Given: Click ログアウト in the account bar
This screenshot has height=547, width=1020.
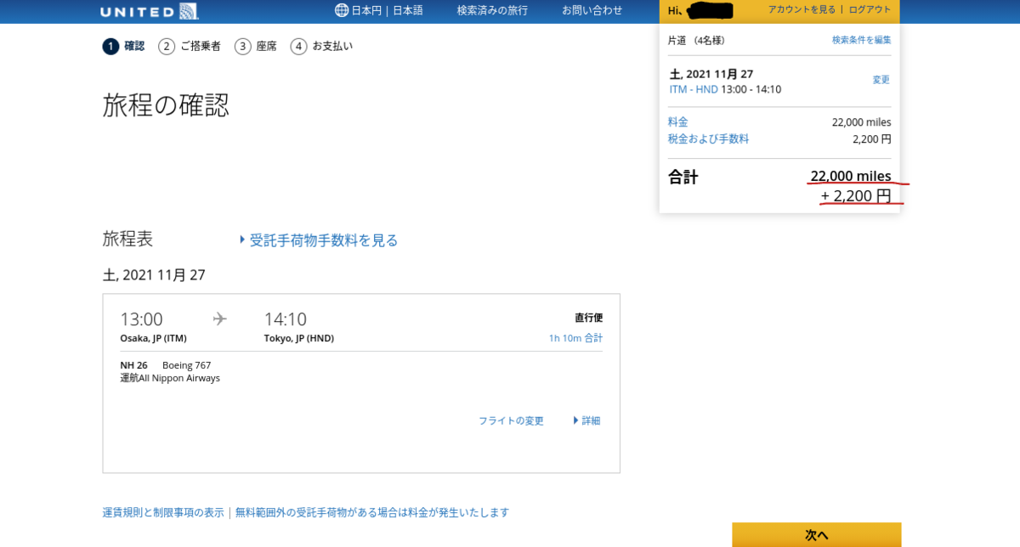Looking at the screenshot, I should click(x=870, y=12).
